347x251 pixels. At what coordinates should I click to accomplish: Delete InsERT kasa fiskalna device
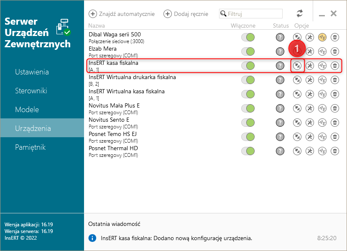coord(335,66)
